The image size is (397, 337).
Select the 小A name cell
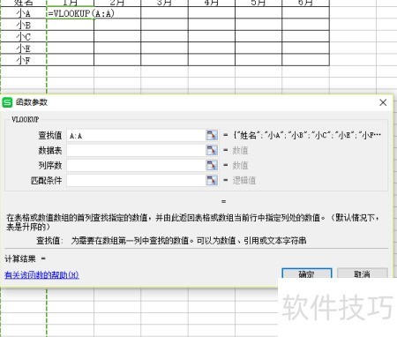tap(24, 13)
